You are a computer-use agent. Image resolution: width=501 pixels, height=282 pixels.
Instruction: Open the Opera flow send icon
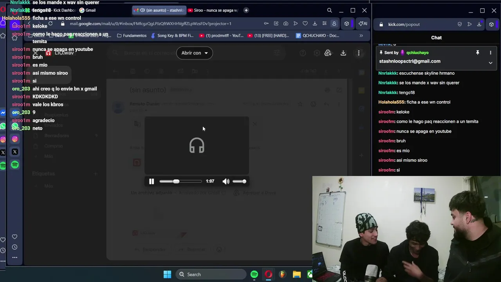click(x=296, y=23)
